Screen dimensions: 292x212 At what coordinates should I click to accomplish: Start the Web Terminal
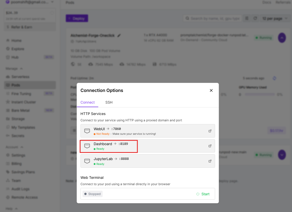point(203,194)
